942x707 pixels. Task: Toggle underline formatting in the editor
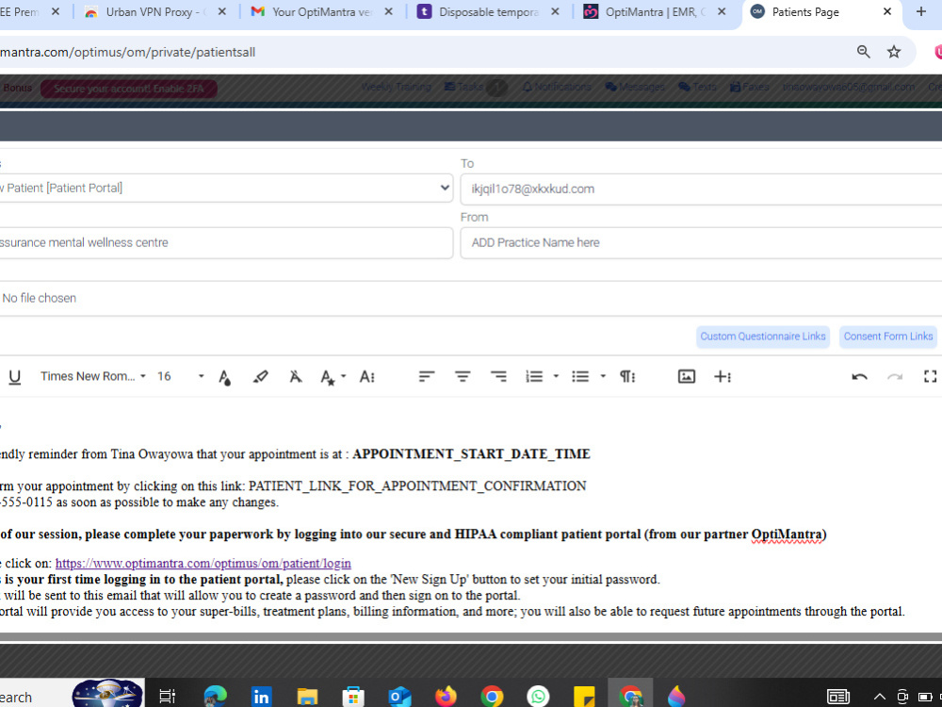coord(15,377)
